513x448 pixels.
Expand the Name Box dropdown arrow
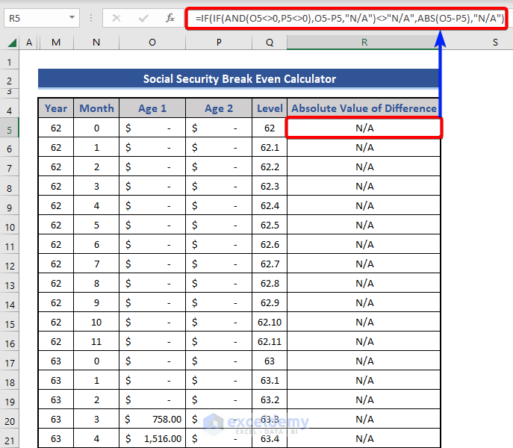tap(72, 17)
